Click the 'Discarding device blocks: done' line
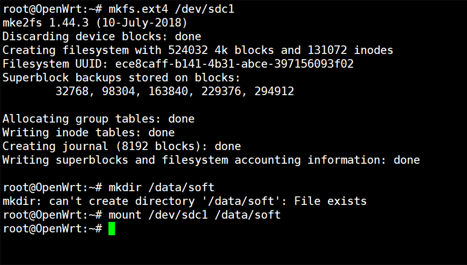The width and height of the screenshot is (467, 265). (x=102, y=37)
